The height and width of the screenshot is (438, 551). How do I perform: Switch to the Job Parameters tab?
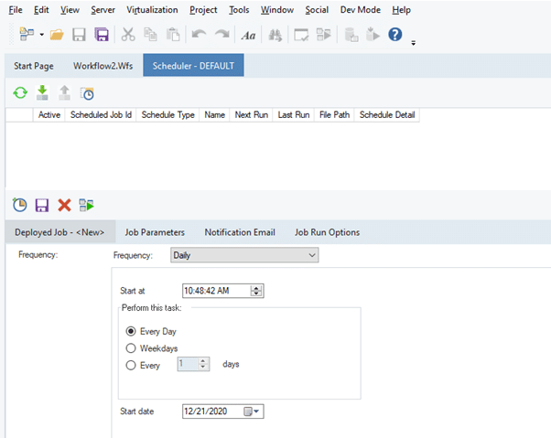tap(155, 232)
